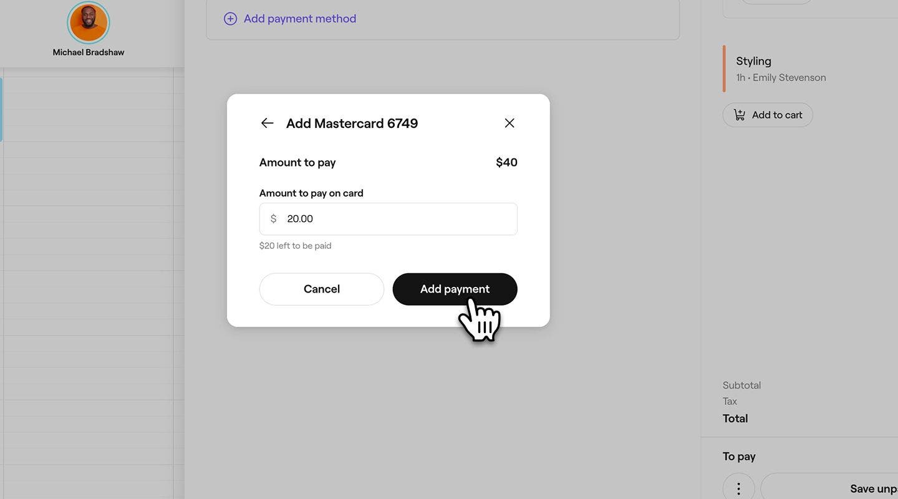Click the X to close the Add Mastercard dialog
898x499 pixels.
pos(509,122)
